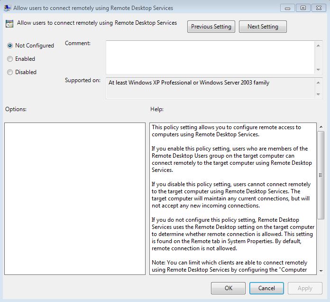Click the Comment box scroll up arrow
The width and height of the screenshot is (330, 302).
[x=318, y=46]
